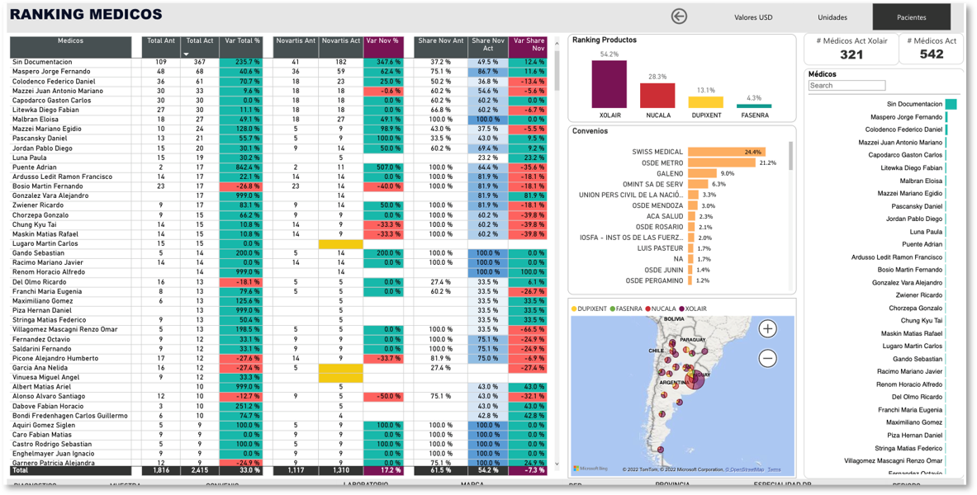The height and width of the screenshot is (495, 977).
Task: Zoom in on the map with plus button
Action: coord(767,329)
